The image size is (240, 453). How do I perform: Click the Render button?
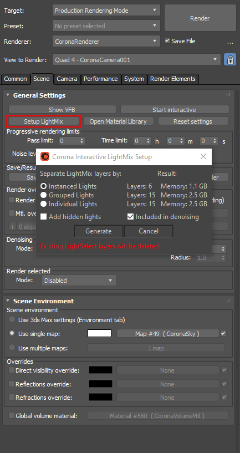(x=200, y=18)
